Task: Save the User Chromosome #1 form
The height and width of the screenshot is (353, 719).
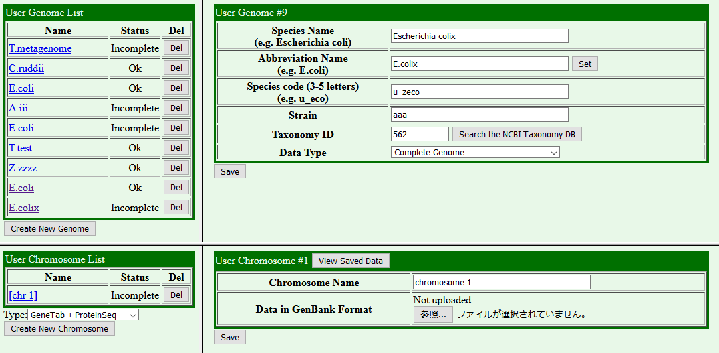Action: (229, 337)
